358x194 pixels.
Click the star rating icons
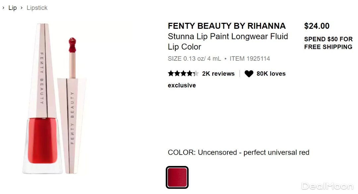pos(183,73)
